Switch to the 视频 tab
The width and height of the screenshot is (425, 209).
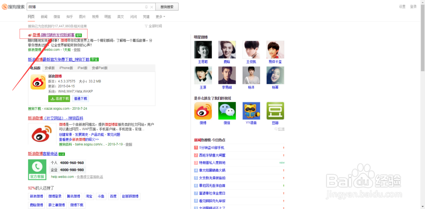click(x=95, y=17)
